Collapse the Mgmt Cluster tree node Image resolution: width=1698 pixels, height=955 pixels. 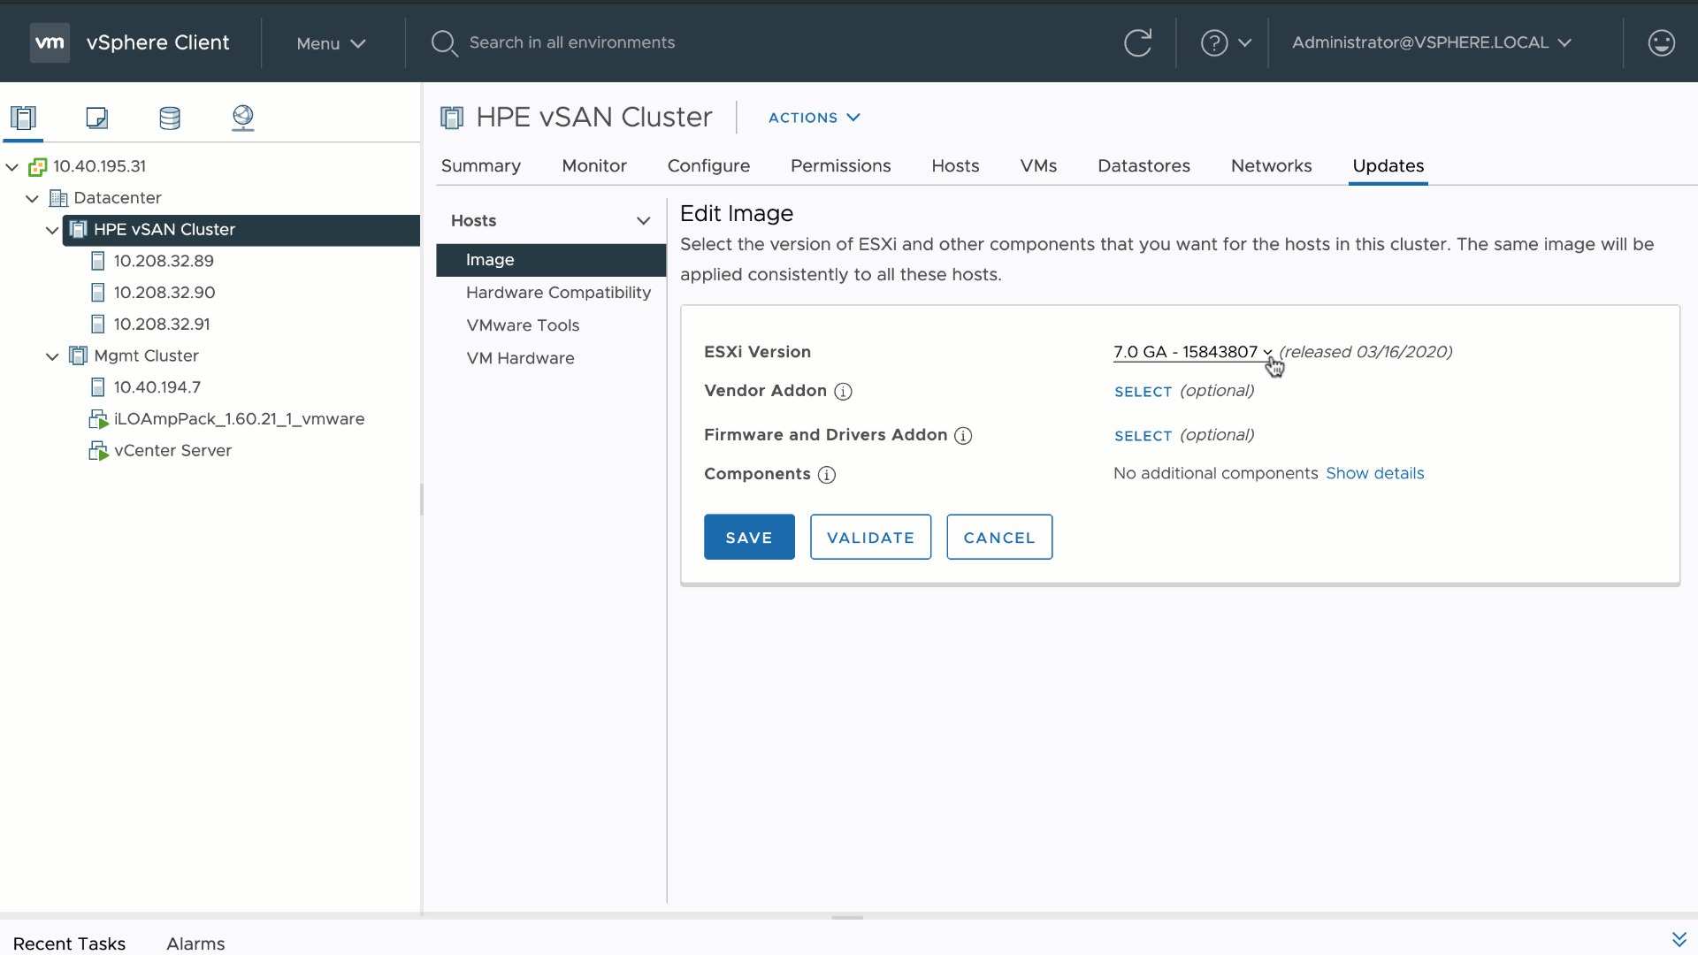click(x=52, y=356)
